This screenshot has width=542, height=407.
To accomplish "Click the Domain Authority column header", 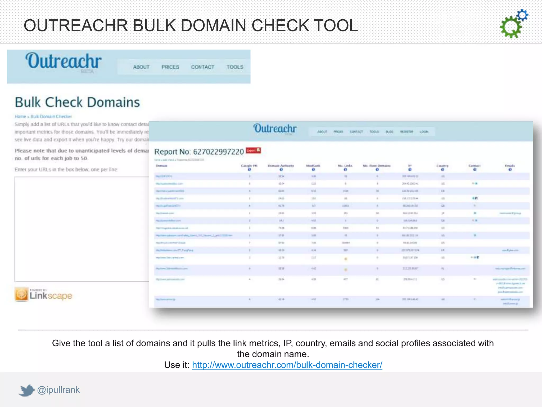I will point(281,166).
